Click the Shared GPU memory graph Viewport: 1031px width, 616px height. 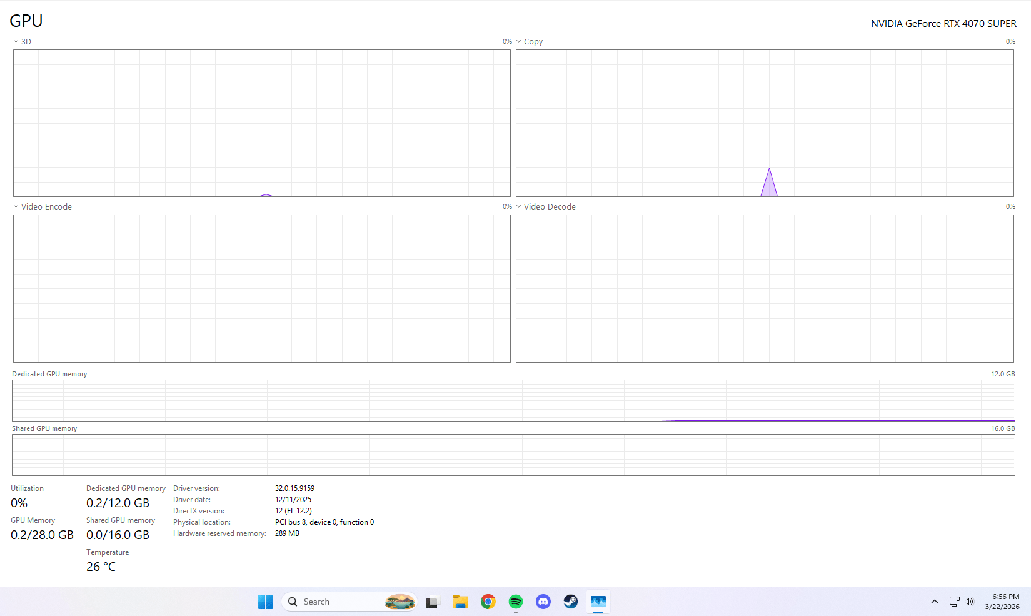(x=513, y=455)
